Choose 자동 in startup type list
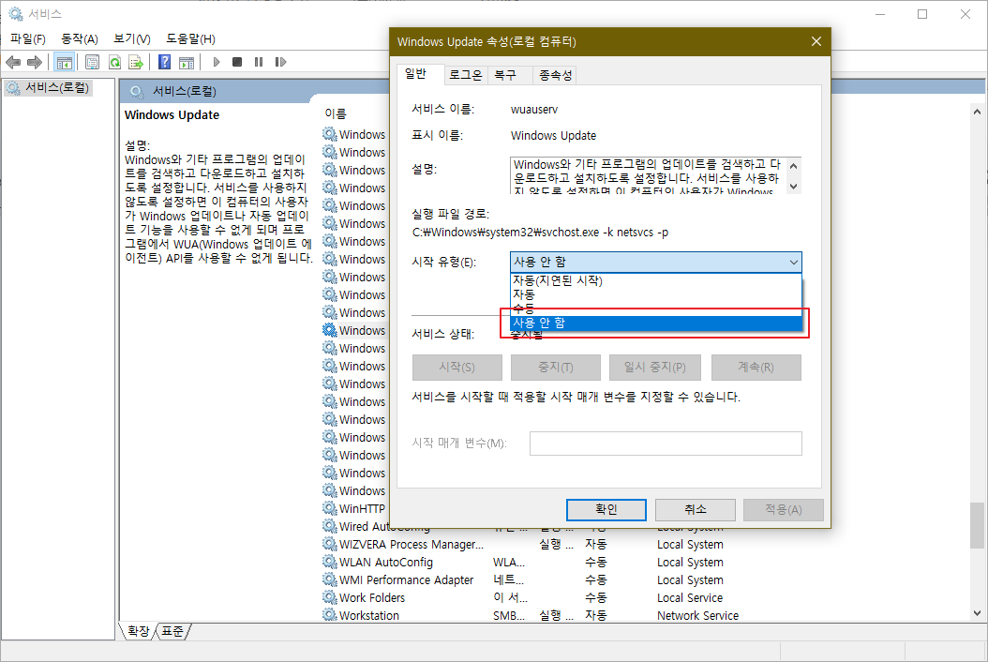 [655, 294]
